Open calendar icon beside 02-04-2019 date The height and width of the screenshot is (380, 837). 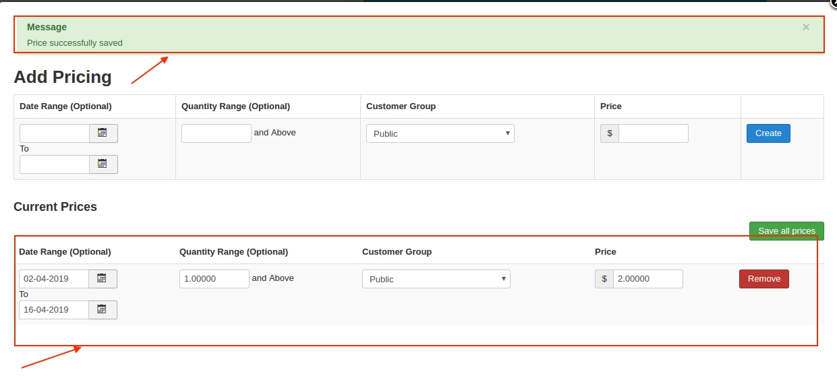[103, 279]
